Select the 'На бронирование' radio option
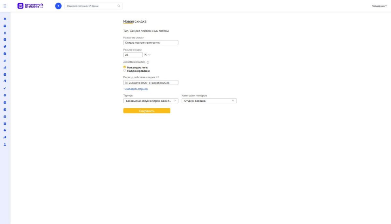The width and height of the screenshot is (391, 224). click(x=124, y=71)
